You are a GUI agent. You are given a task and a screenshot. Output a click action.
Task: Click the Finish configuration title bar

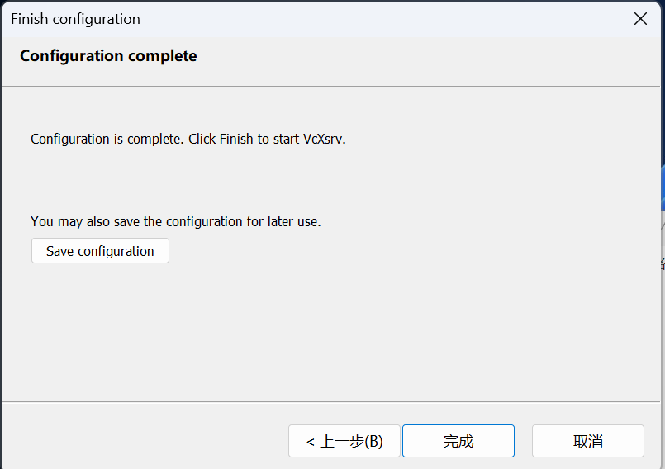click(x=330, y=19)
